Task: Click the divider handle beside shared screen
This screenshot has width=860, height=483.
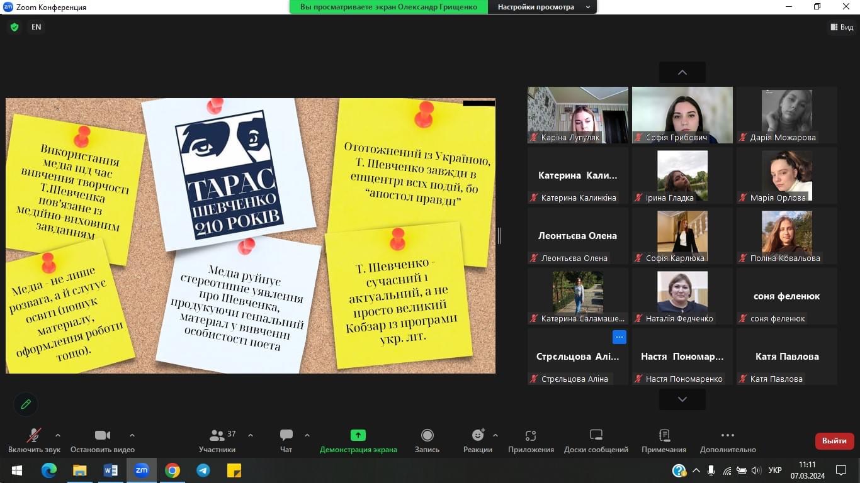Action: (499, 236)
